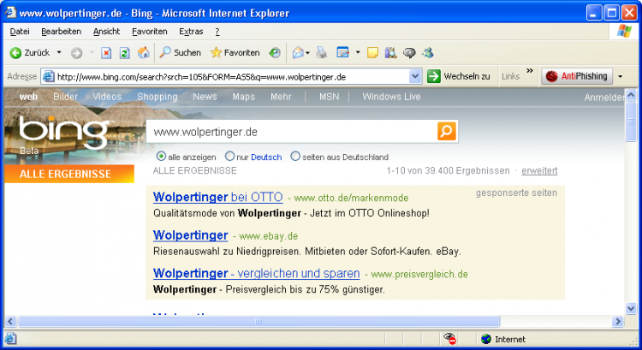Click the Bing orange search magnifier button
642x350 pixels.
pos(447,132)
